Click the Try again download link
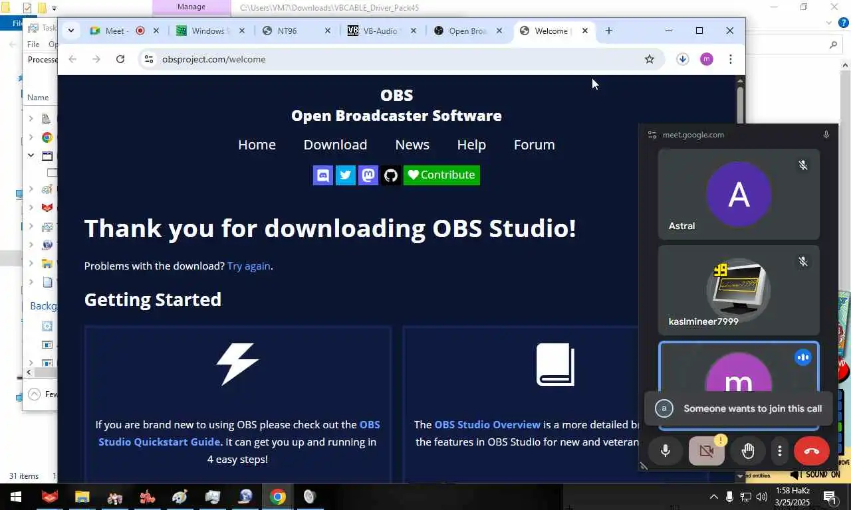The height and width of the screenshot is (510, 851). click(x=249, y=266)
